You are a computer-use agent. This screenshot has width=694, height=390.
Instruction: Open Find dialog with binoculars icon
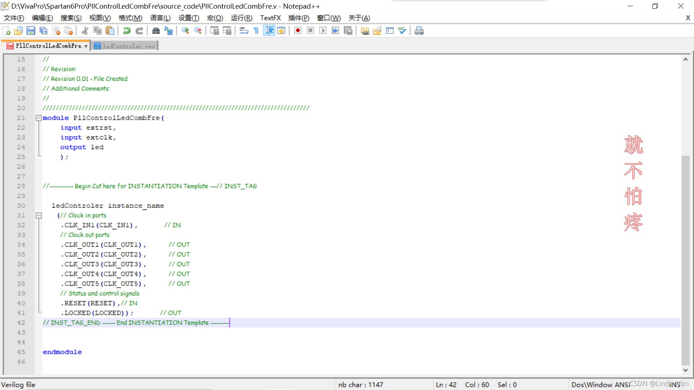pyautogui.click(x=156, y=31)
